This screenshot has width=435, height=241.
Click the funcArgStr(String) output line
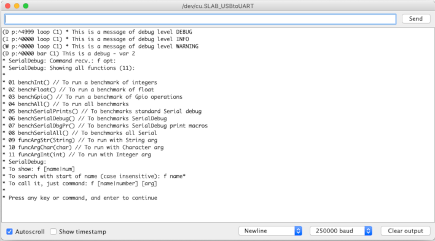coord(80,140)
